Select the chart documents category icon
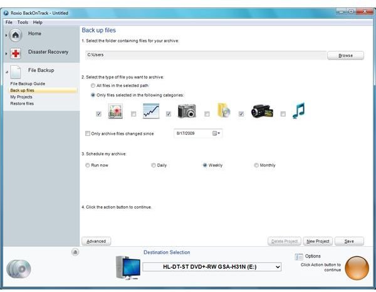This screenshot has width=376, height=292. (151, 111)
